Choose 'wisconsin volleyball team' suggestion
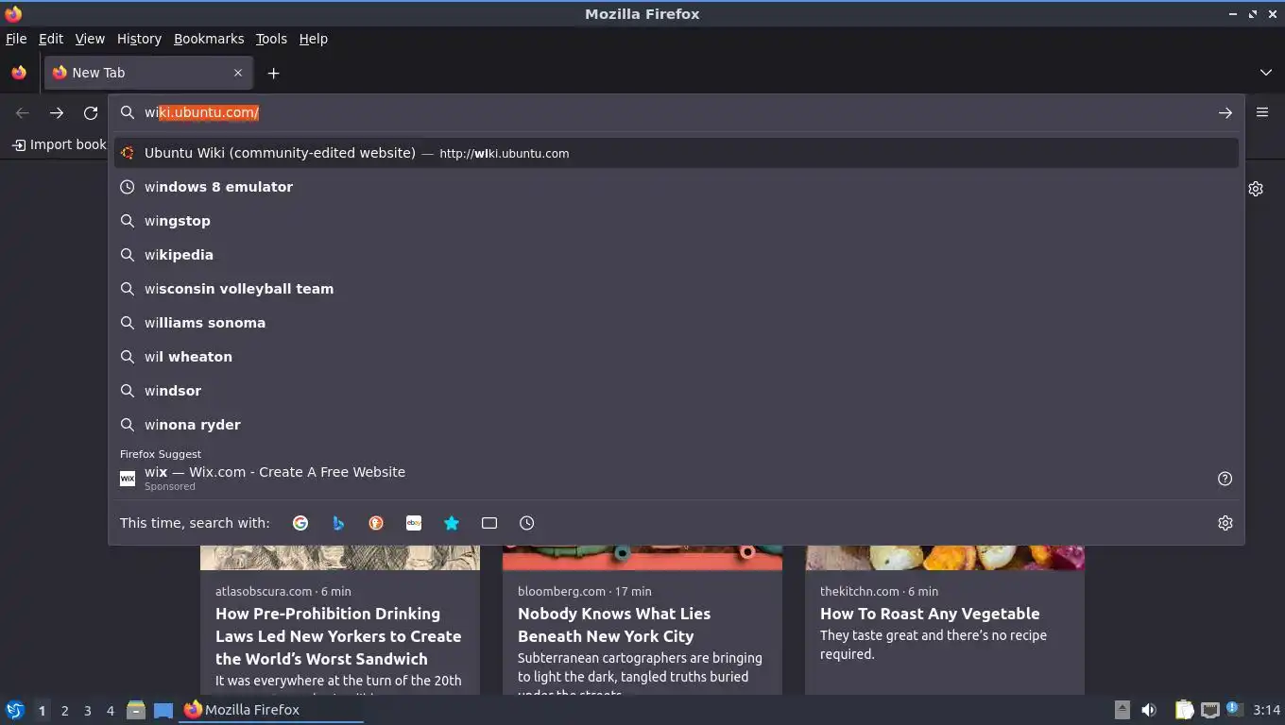Screen dimensions: 1285x725 677,289
